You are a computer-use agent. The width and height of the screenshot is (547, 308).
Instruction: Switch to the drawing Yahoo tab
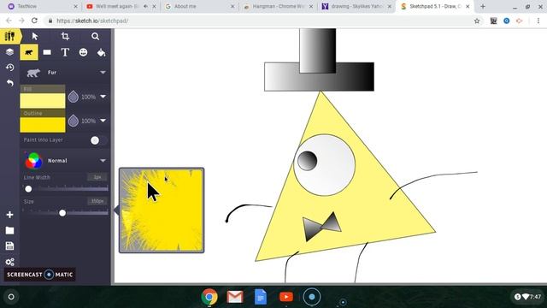356,6
